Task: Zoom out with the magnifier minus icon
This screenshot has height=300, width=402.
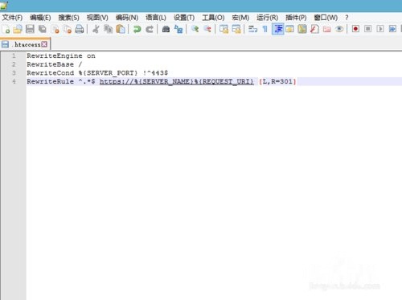Action: coord(207,29)
